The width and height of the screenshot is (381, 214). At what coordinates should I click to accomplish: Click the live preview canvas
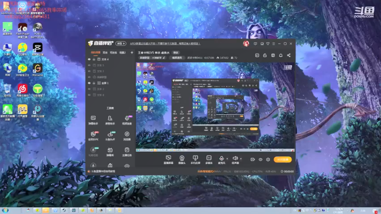215,107
